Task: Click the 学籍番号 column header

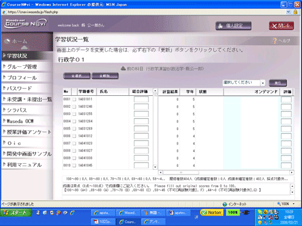Action: (86, 92)
